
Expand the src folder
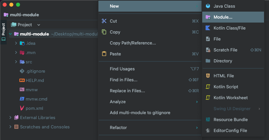coord(16,62)
